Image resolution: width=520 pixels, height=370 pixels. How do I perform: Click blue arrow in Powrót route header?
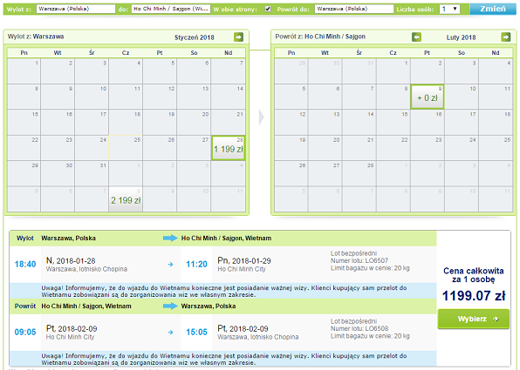(170, 306)
